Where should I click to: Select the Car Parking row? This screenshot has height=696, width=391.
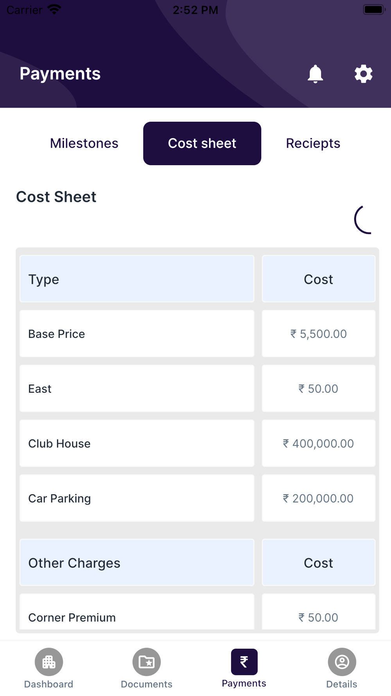[x=137, y=498]
